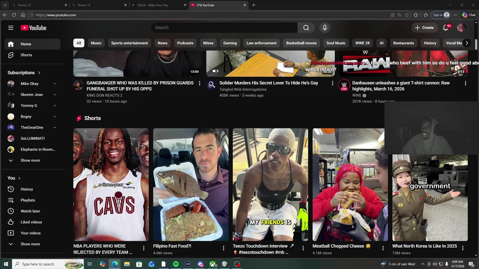This screenshot has height=269, width=479.
Task: Open the Danhausen T-shirt cannon Raw highlights title
Action: (401, 86)
